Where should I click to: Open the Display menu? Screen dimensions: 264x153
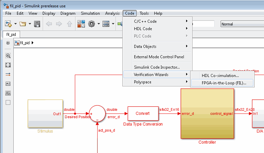coord(49,13)
